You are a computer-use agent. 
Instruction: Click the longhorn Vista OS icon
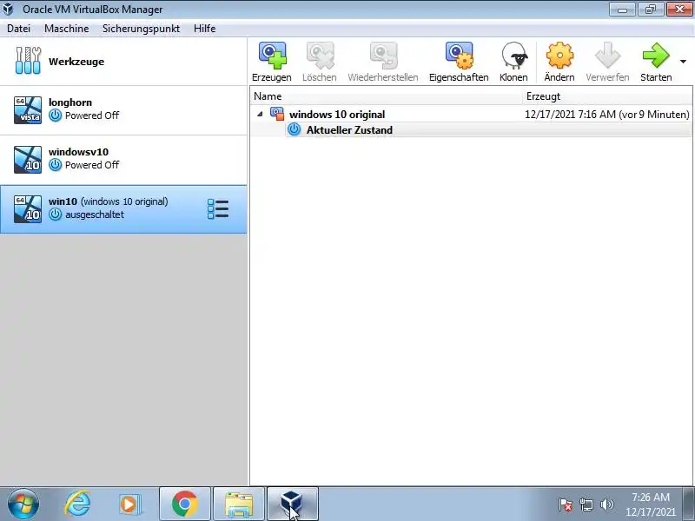[x=28, y=110]
